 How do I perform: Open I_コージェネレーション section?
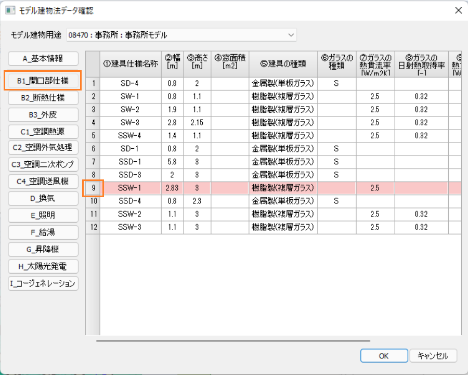pos(43,283)
